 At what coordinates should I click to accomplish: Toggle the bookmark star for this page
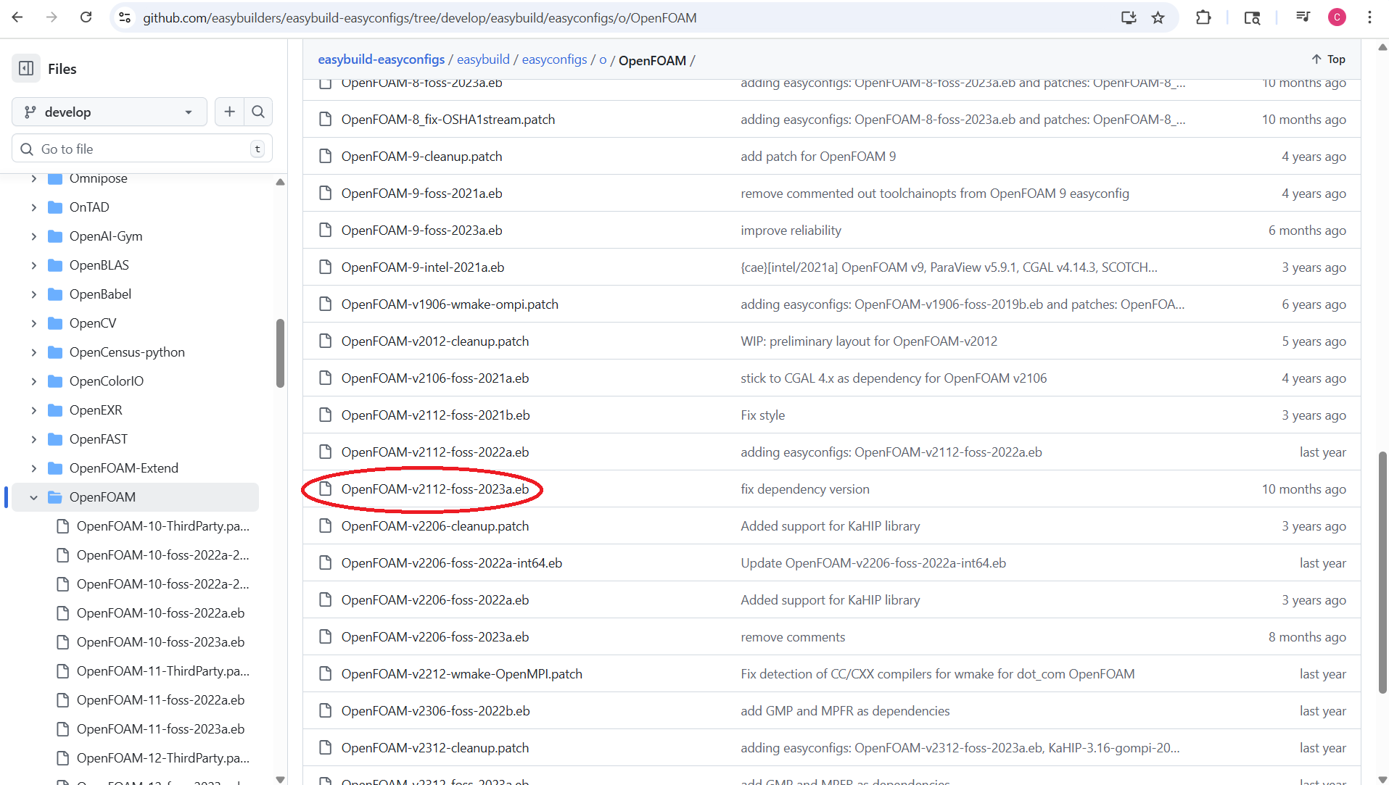point(1158,17)
